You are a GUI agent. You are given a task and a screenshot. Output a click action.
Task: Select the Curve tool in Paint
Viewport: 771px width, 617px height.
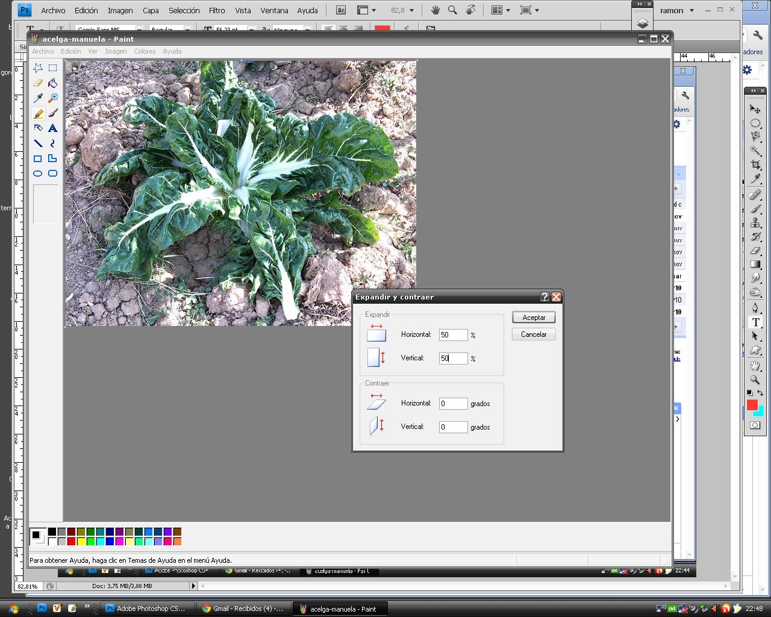coord(53,143)
